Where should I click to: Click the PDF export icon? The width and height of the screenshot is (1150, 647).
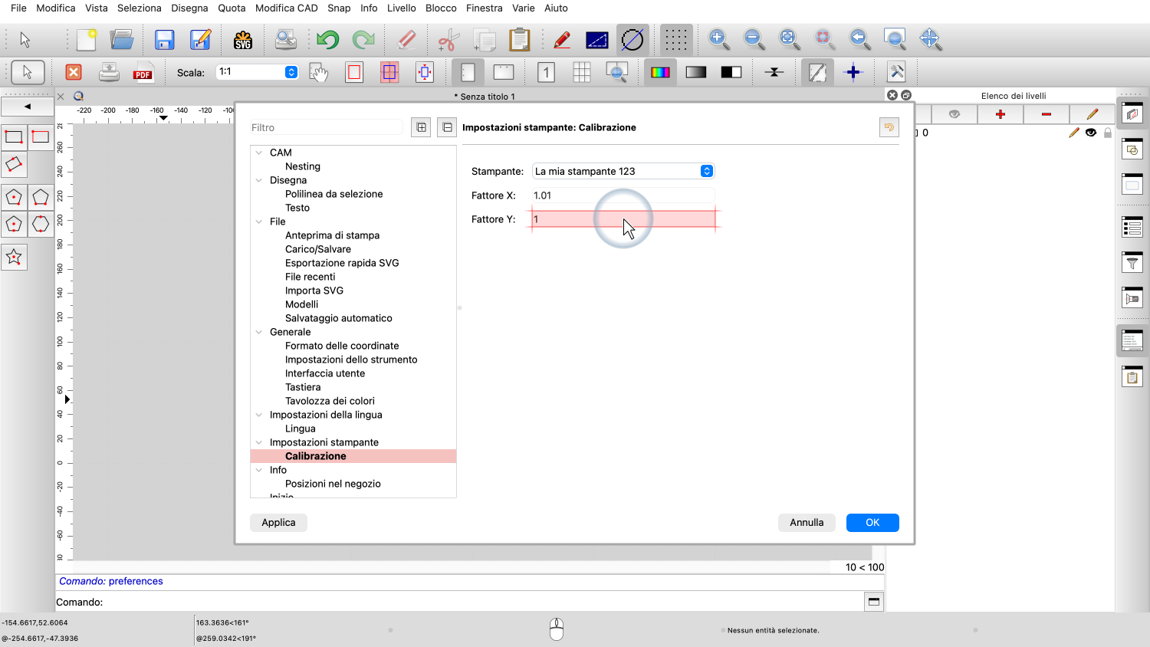143,73
